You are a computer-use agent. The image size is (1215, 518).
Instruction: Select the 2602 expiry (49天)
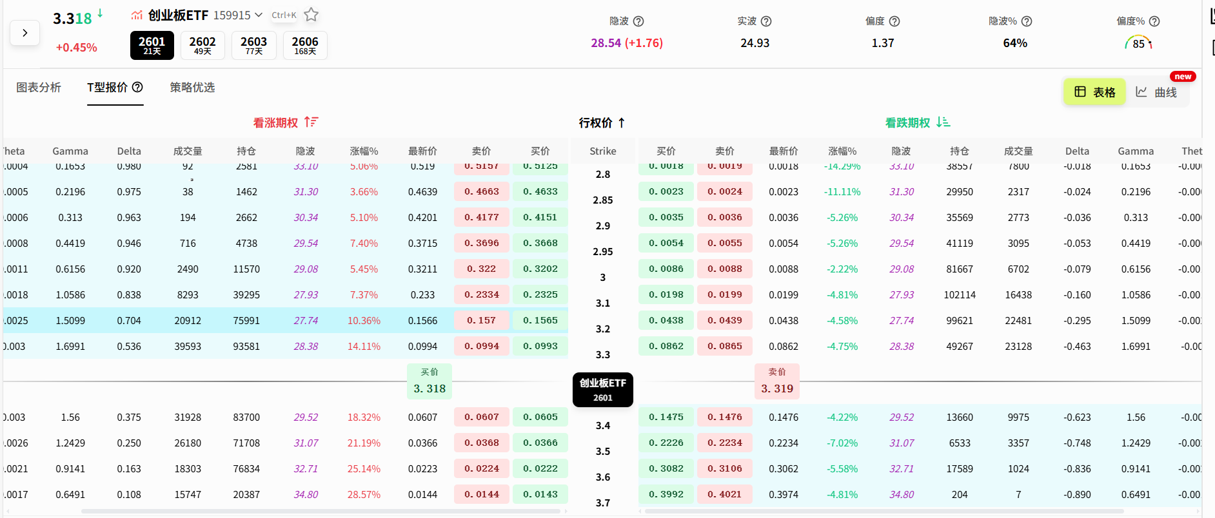[202, 45]
